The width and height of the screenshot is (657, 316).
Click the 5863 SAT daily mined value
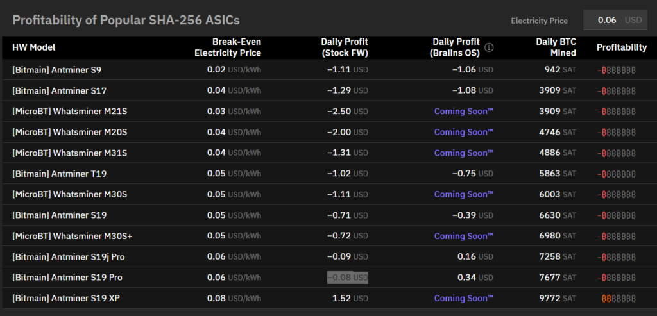click(558, 174)
